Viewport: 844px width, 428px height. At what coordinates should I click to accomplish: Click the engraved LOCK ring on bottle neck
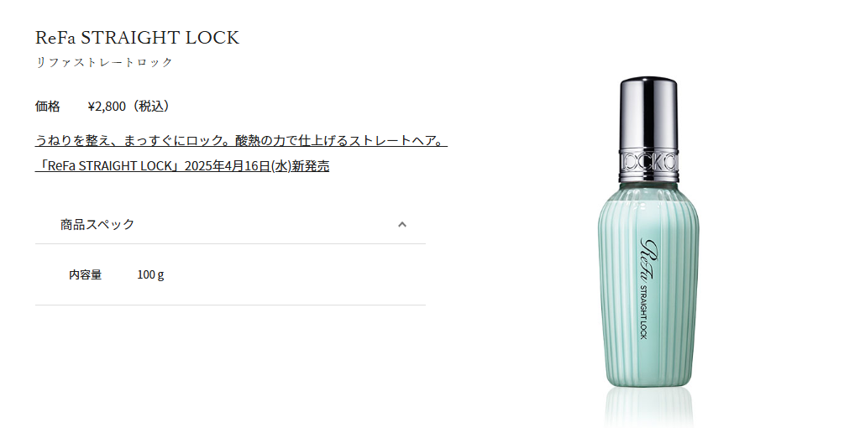(x=648, y=161)
